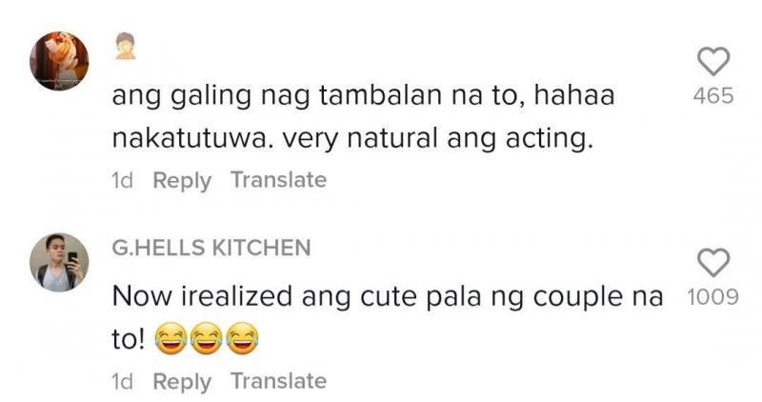Click the last laughing-crying emoji
The image size is (762, 402).
[x=242, y=337]
